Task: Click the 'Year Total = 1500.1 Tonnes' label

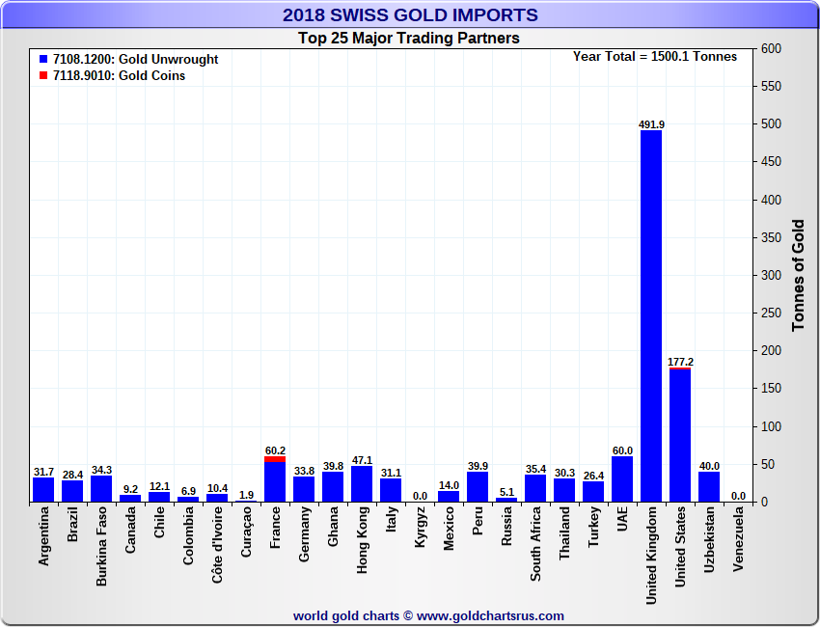Action: tap(655, 57)
